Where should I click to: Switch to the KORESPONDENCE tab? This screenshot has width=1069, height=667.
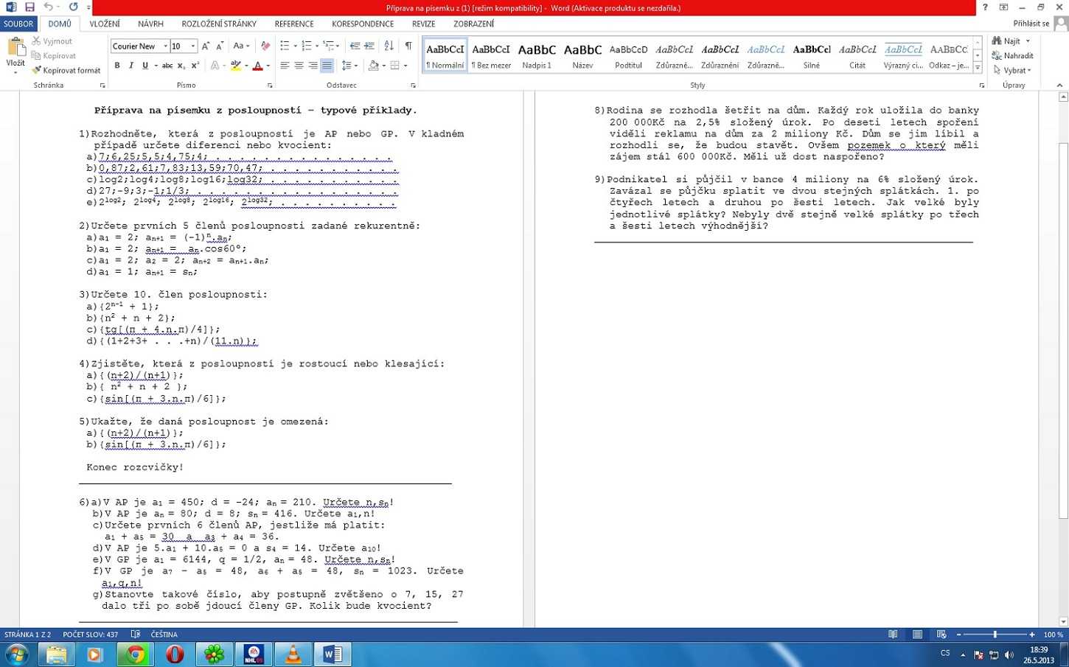tap(363, 24)
